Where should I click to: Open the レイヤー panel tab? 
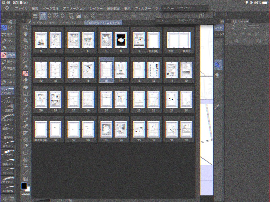click(241, 21)
